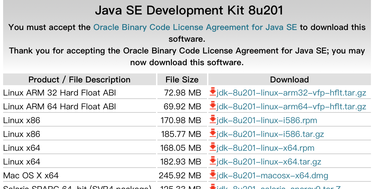Click the 'Thank you for accepting' license message
Viewport: 372px width, 189px height.
pos(187,57)
